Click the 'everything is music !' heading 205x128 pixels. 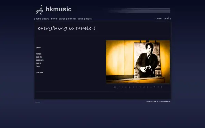coord(67,28)
